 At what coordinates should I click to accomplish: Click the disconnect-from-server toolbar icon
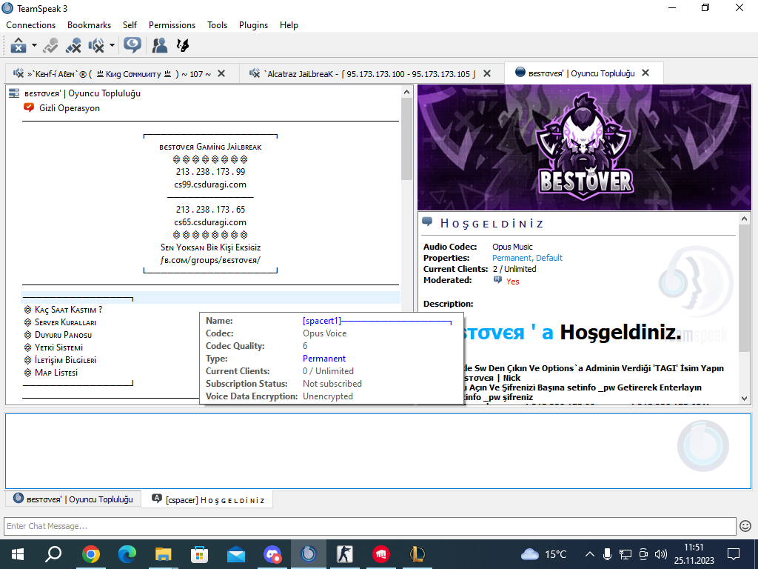click(x=73, y=45)
